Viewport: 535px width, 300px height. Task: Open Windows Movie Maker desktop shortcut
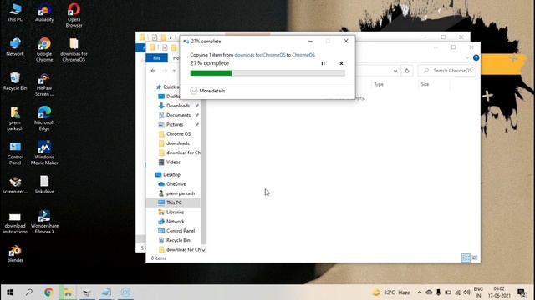coord(44,153)
